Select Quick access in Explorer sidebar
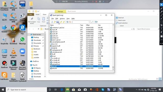 [x=36, y=34]
